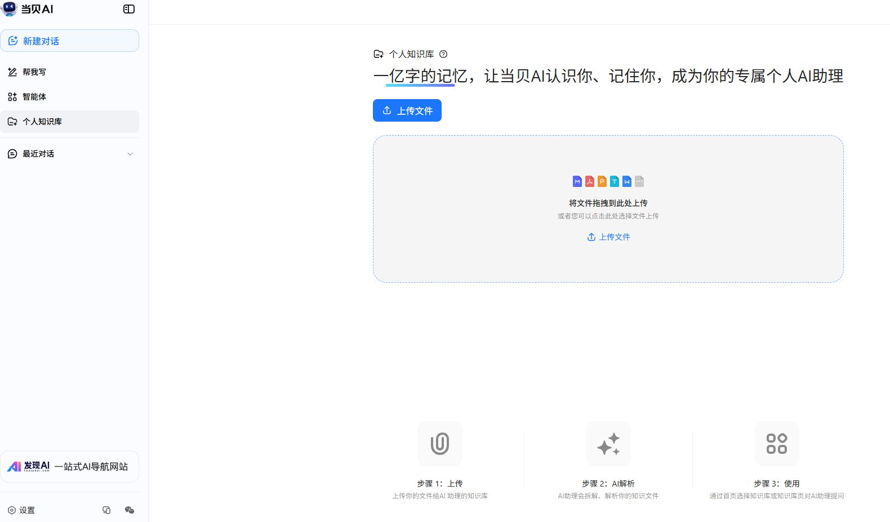Screen dimensions: 890x522
Task: Click the teal TXT file type icon
Action: point(615,181)
